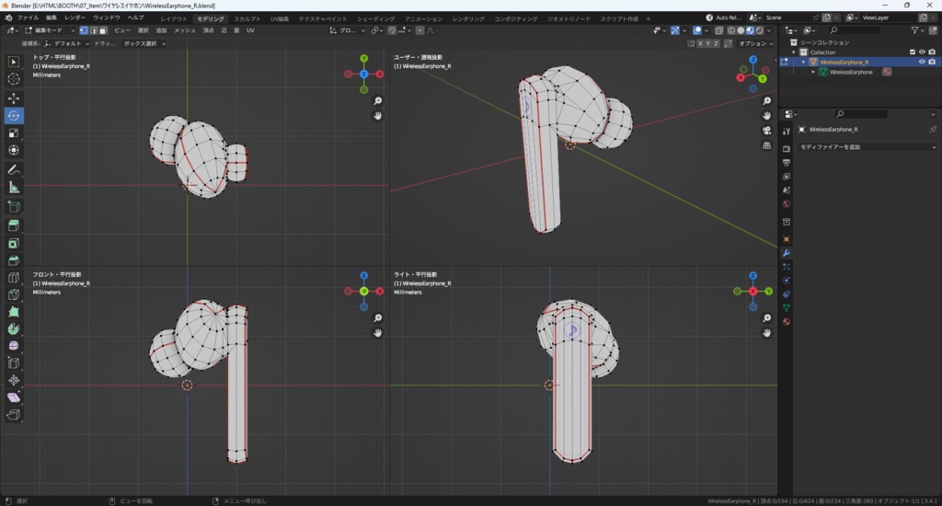Click the オプション button in the viewport header
This screenshot has height=506, width=942.
point(754,43)
